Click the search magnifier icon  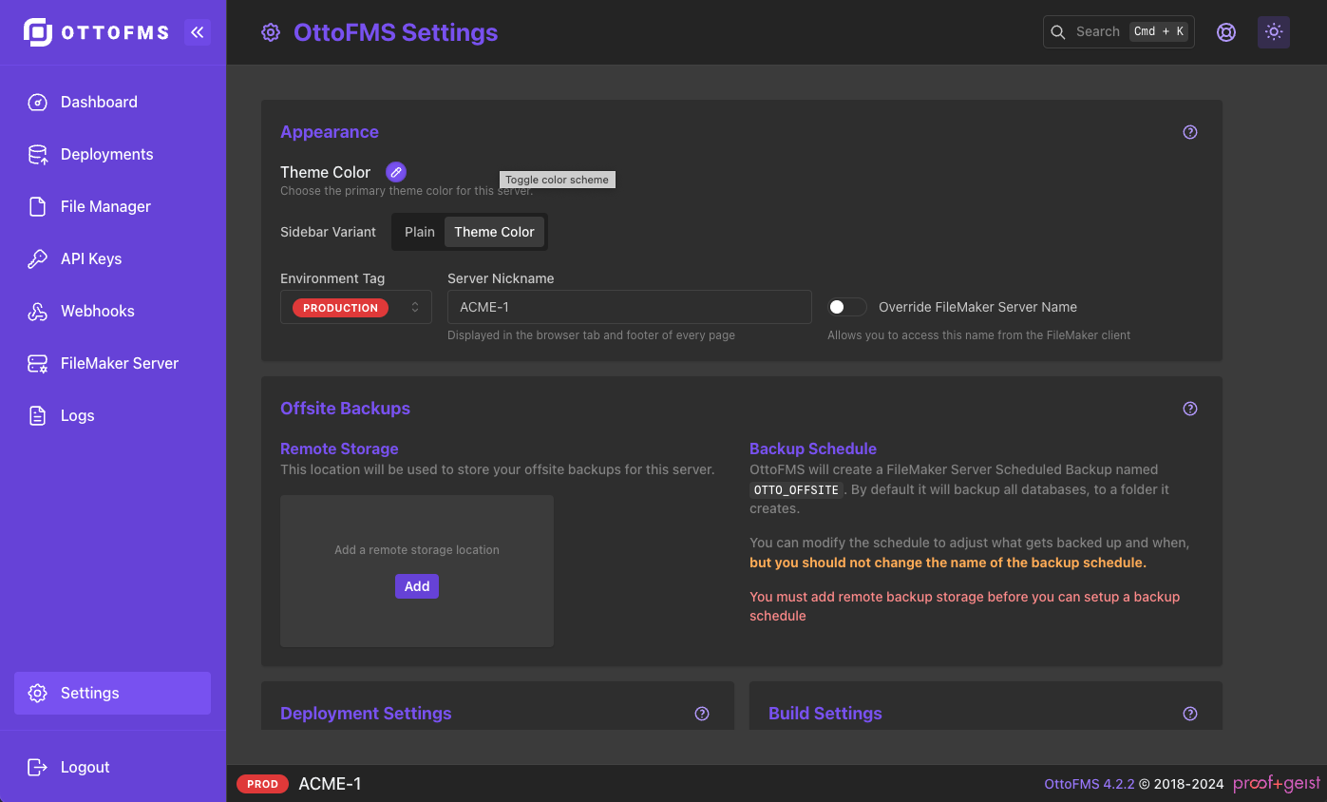click(x=1058, y=31)
